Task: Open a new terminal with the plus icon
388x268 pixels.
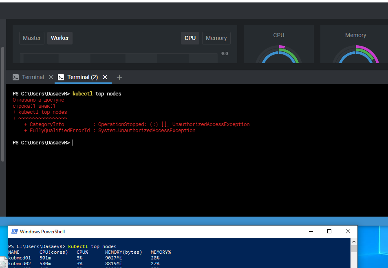Action: tap(119, 77)
